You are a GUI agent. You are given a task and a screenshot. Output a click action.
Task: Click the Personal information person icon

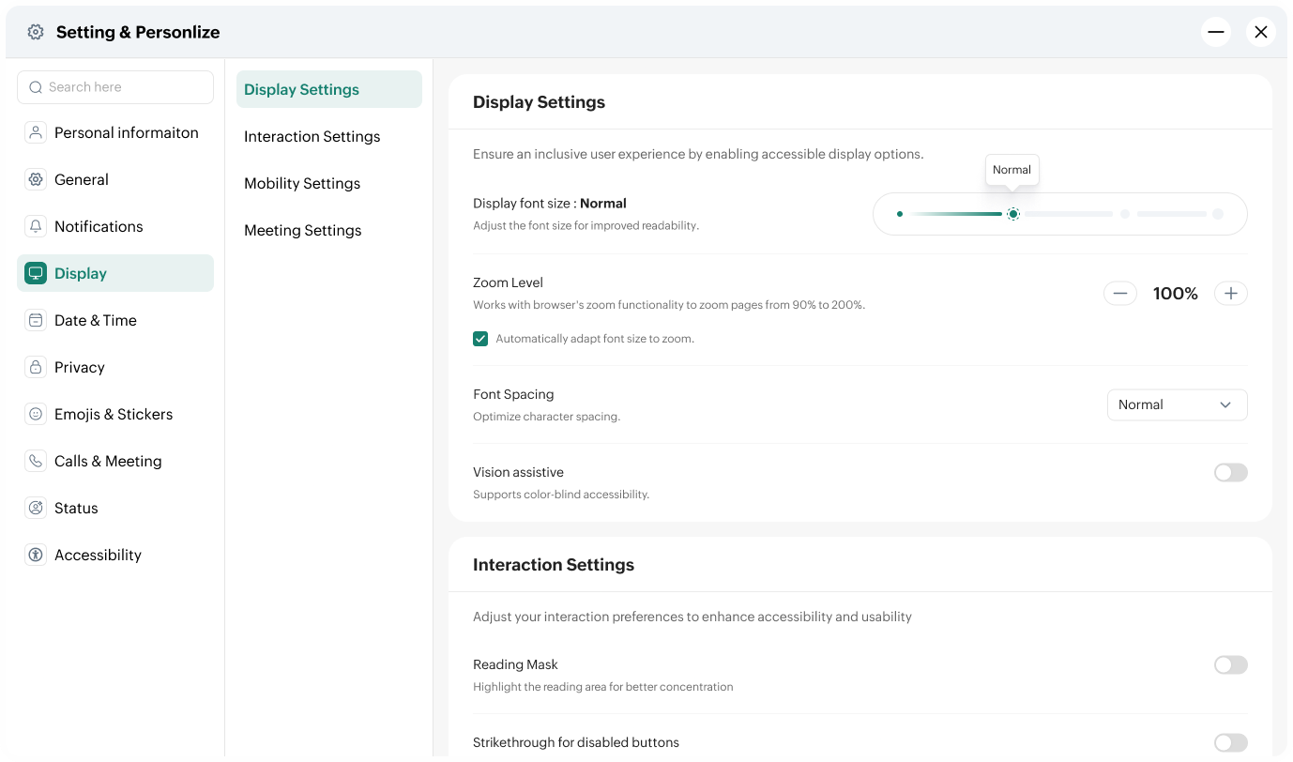tap(36, 132)
